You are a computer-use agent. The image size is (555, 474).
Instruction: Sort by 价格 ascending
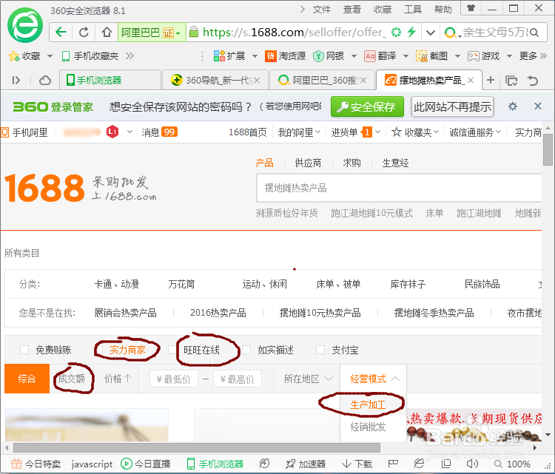pos(118,379)
